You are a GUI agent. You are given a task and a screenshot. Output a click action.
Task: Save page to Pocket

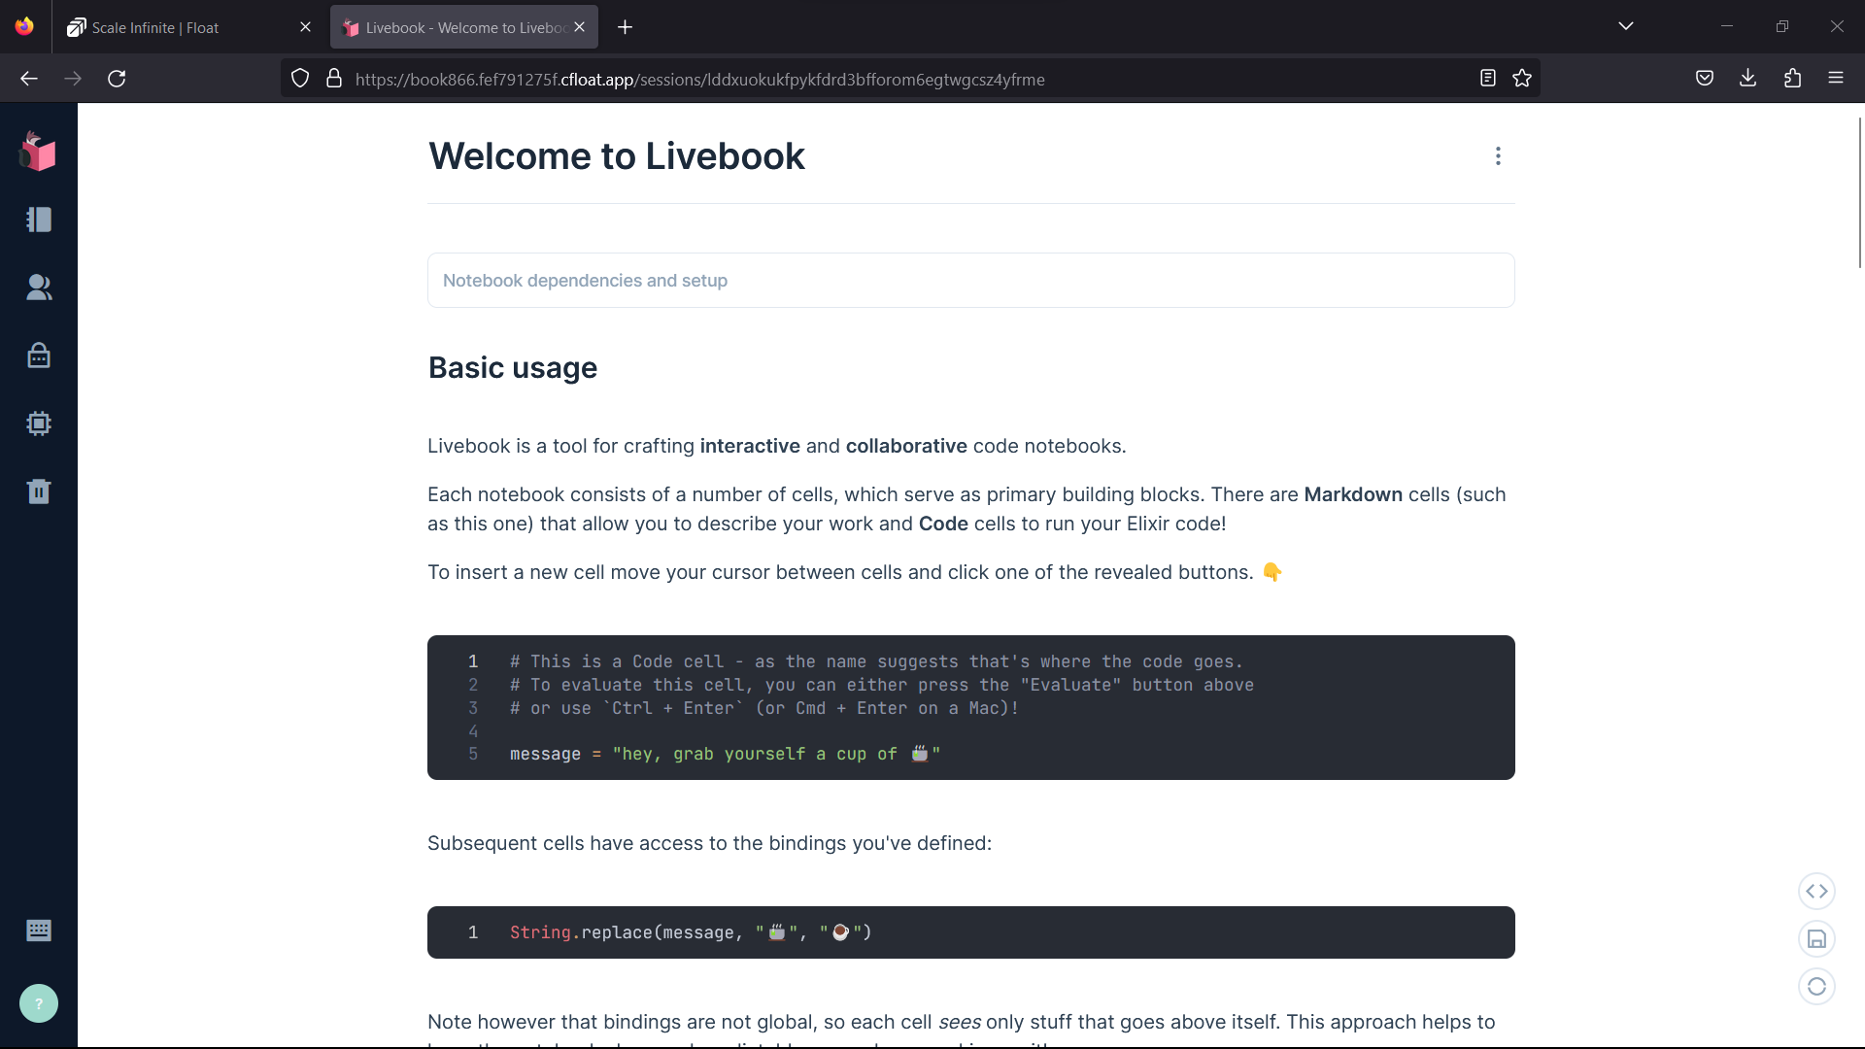[1704, 79]
